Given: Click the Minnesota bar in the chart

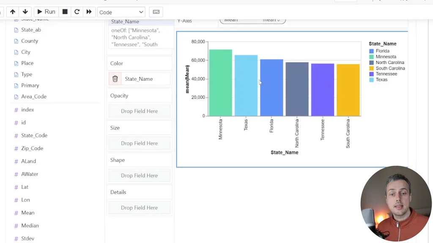Looking at the screenshot, I should click(x=220, y=83).
